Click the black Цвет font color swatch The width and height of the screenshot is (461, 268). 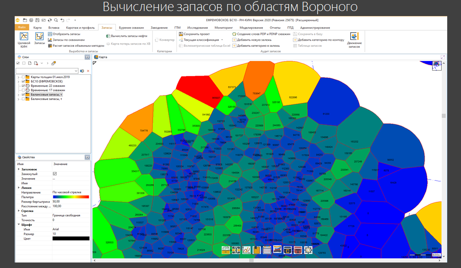(x=71, y=238)
